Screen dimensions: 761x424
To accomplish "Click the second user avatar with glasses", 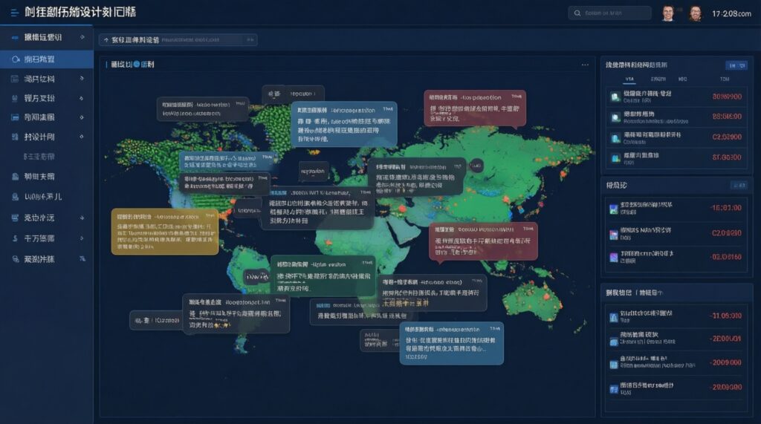I will 695,13.
